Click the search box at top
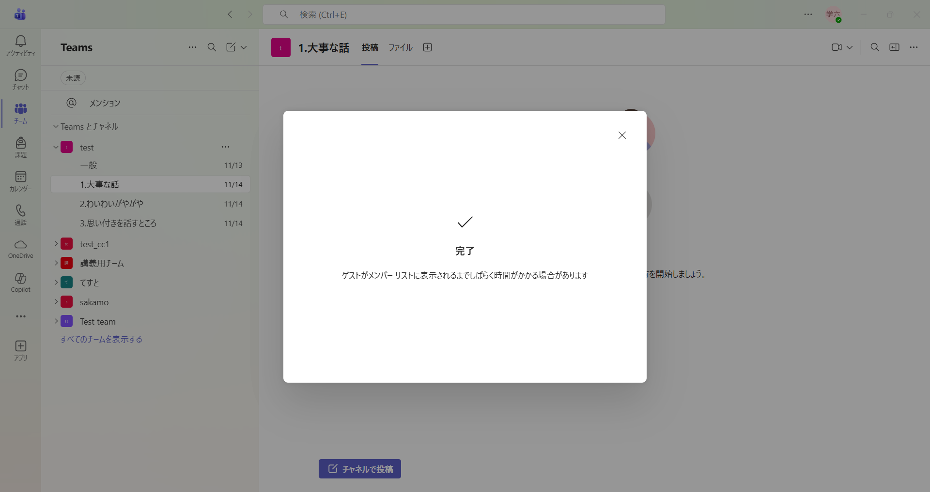 464,15
